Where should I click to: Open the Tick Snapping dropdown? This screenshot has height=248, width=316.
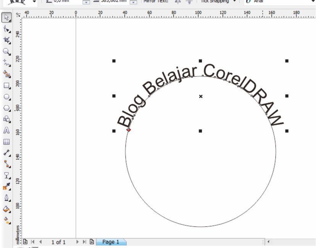234,1
